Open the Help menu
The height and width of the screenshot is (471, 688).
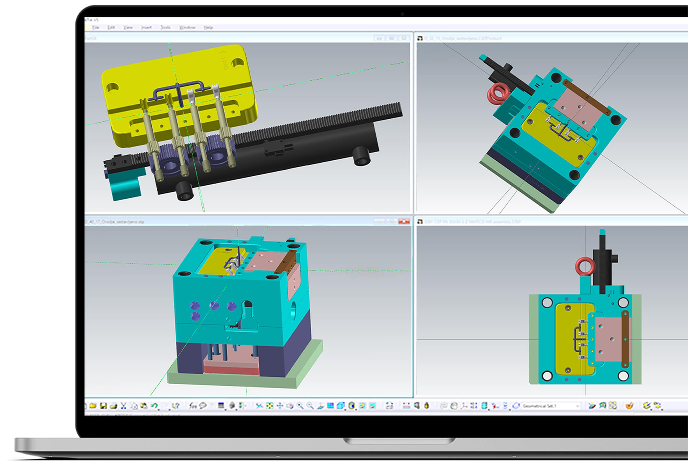point(208,27)
